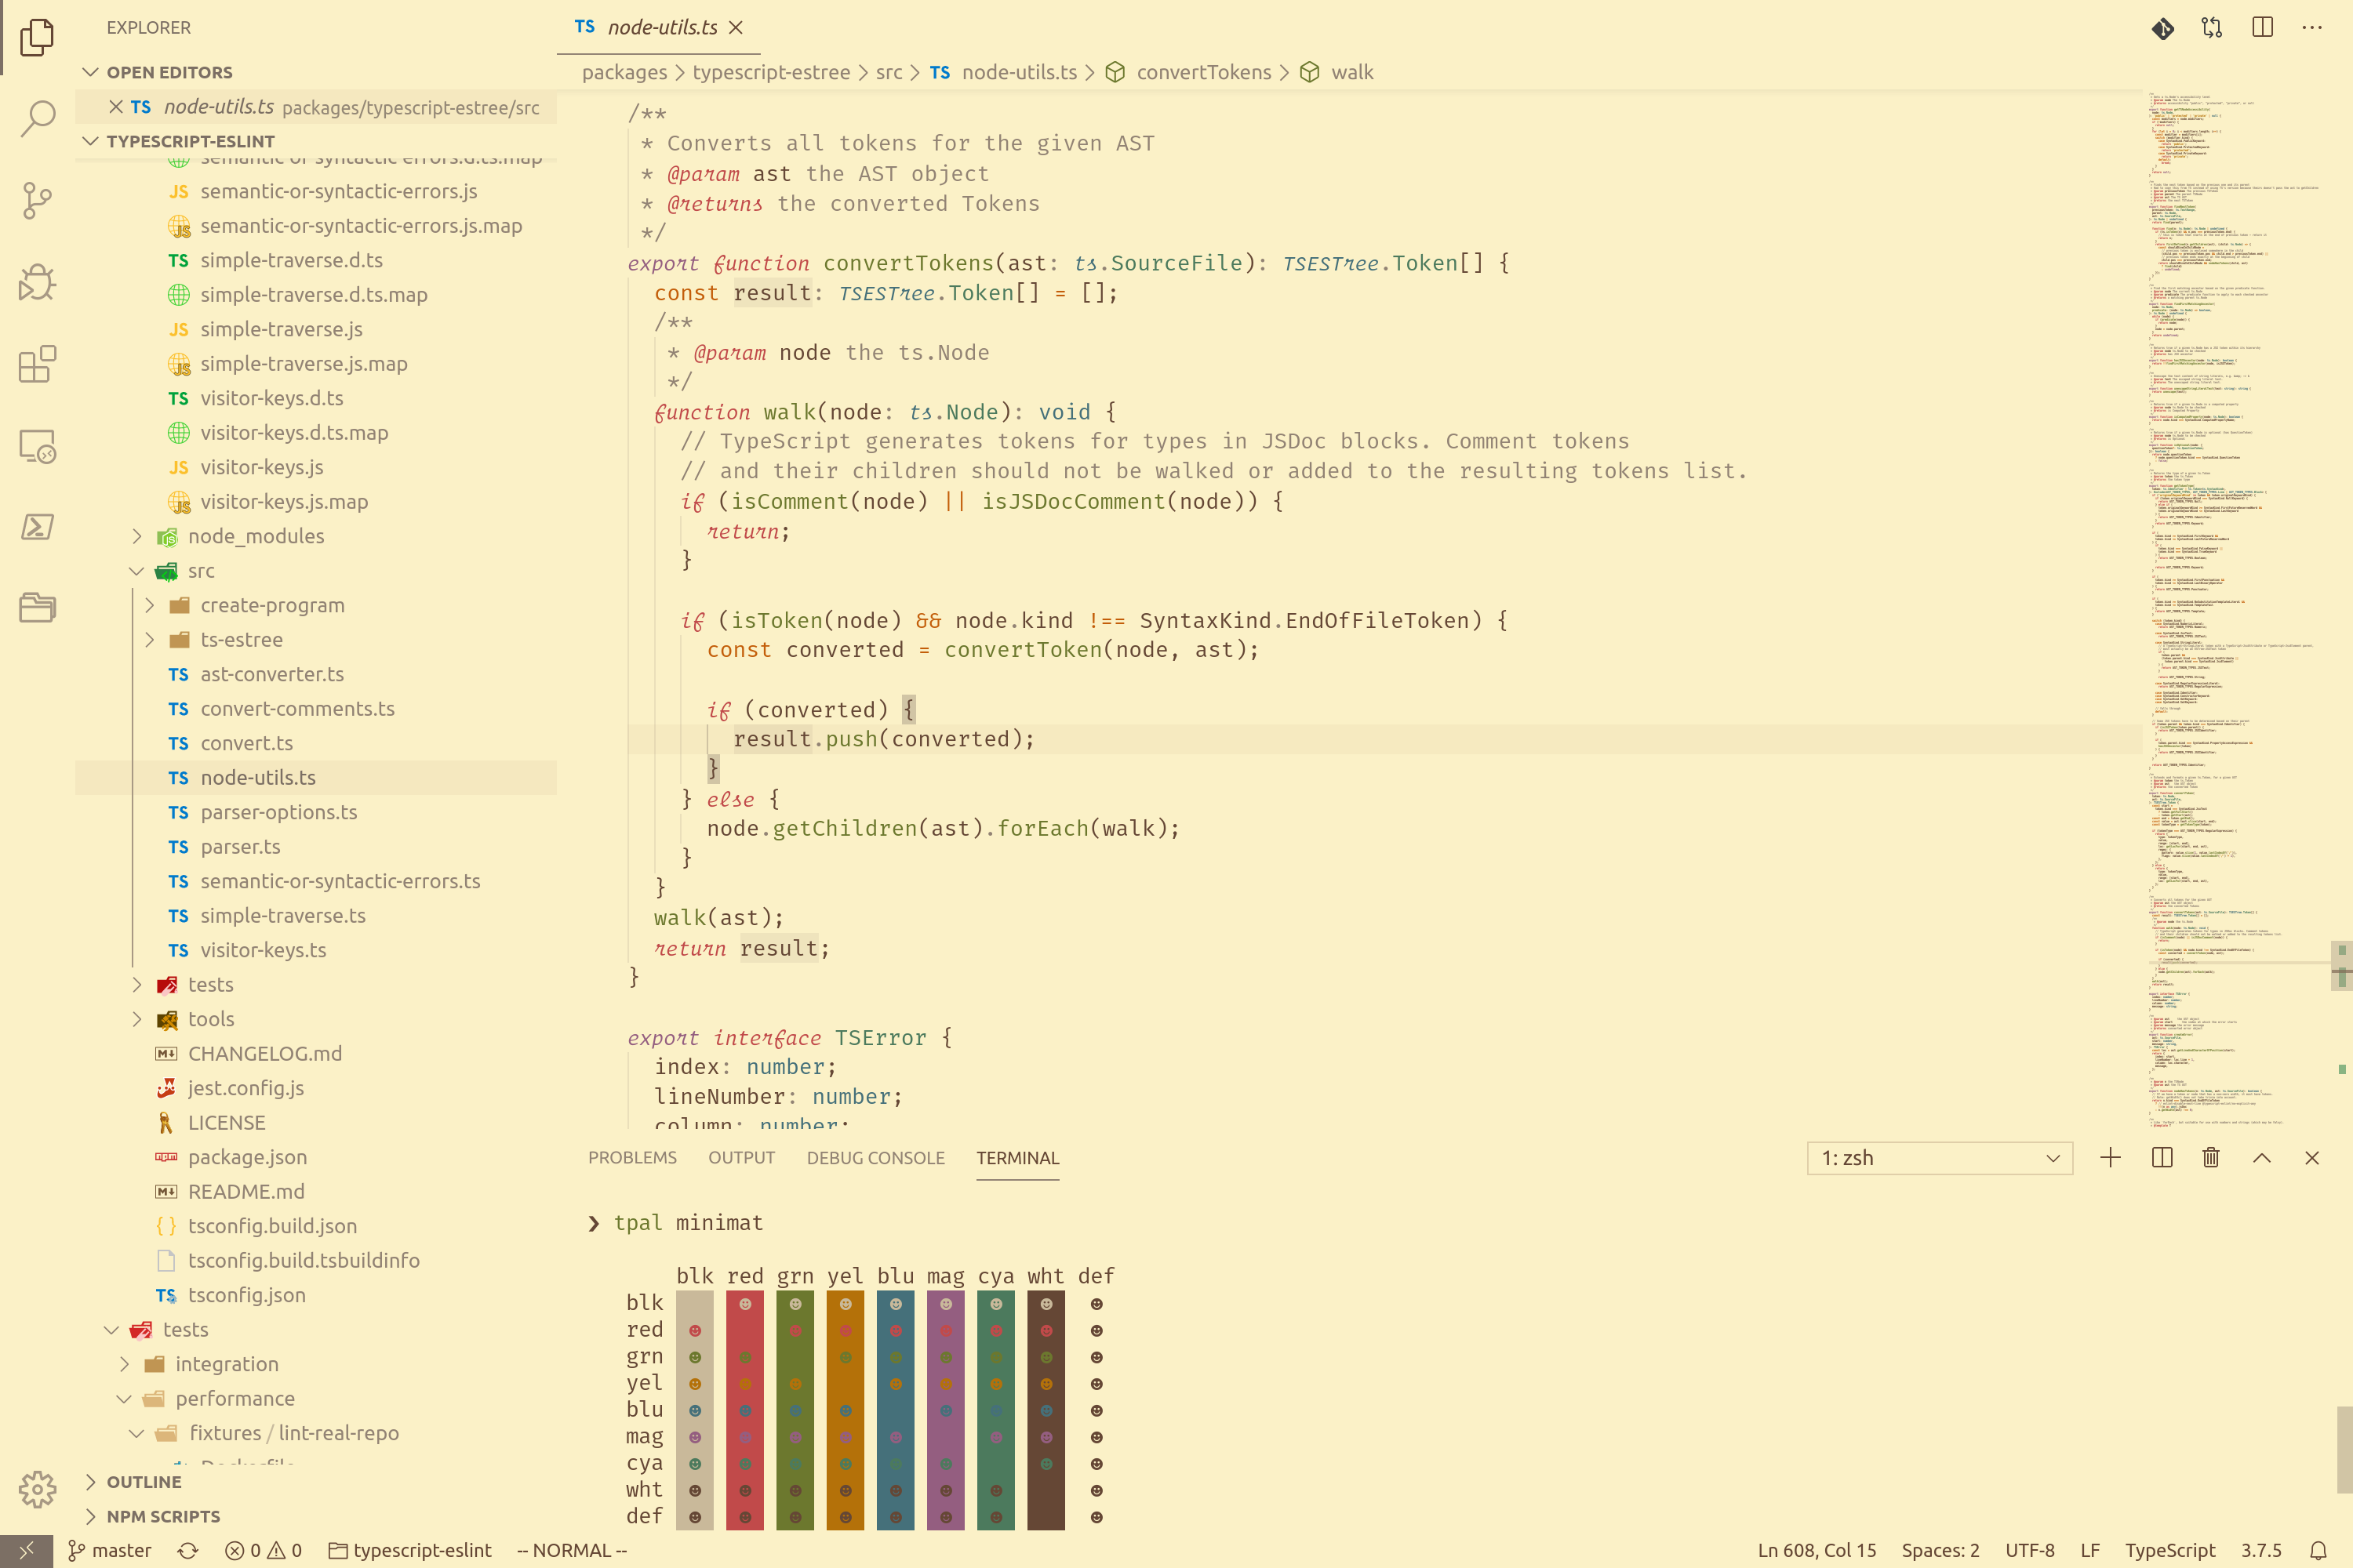Click the notifications bell in status bar
2353x1568 pixels.
(x=2318, y=1550)
